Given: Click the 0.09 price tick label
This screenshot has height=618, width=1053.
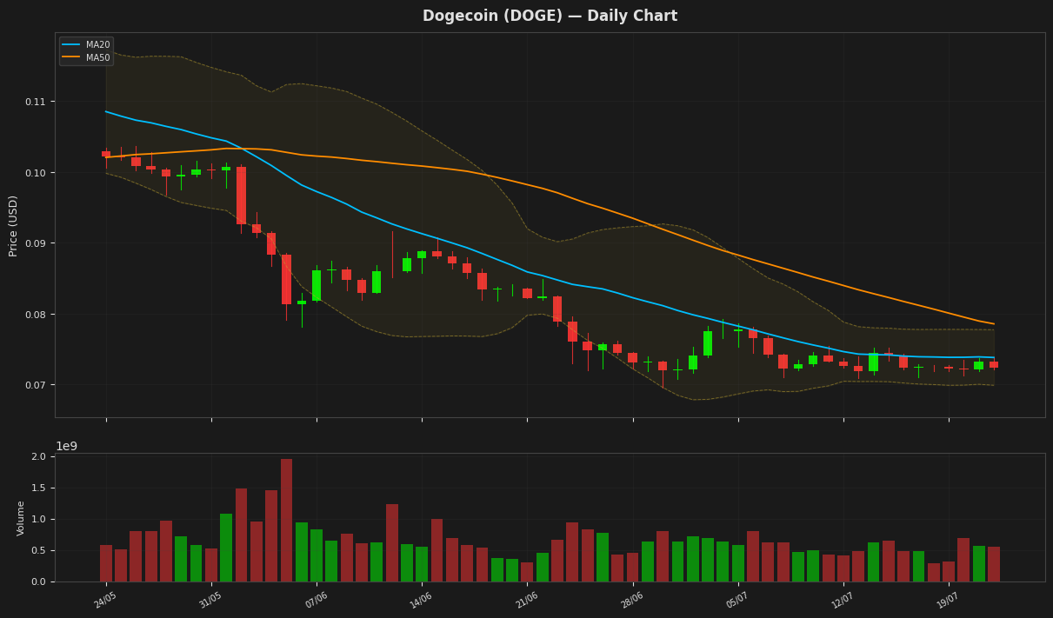Looking at the screenshot, I should [37, 243].
